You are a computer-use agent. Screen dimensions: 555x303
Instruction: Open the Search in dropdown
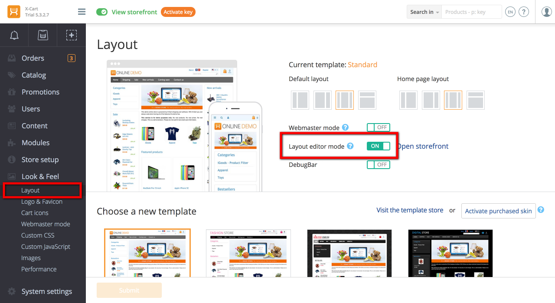(424, 12)
